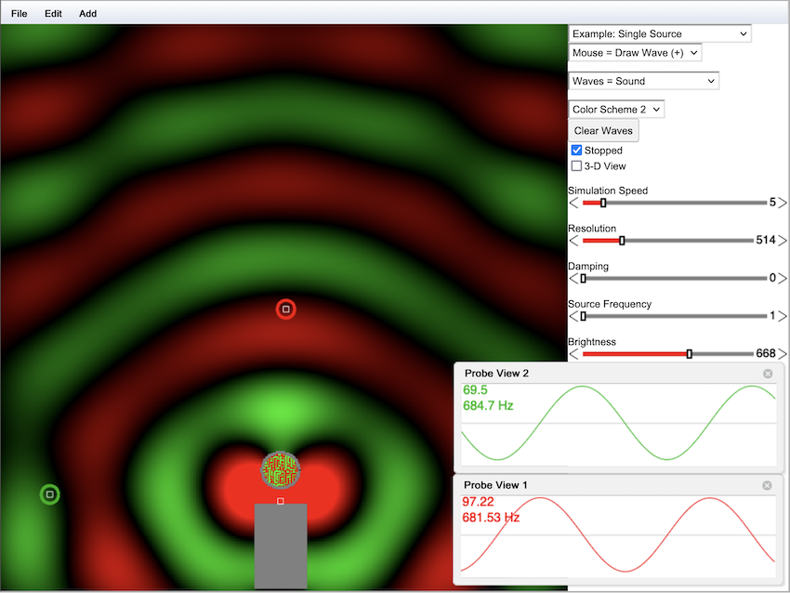Viewport: 790px width, 593px height.
Task: Select the gray rectangular wall below the source
Action: (x=281, y=548)
